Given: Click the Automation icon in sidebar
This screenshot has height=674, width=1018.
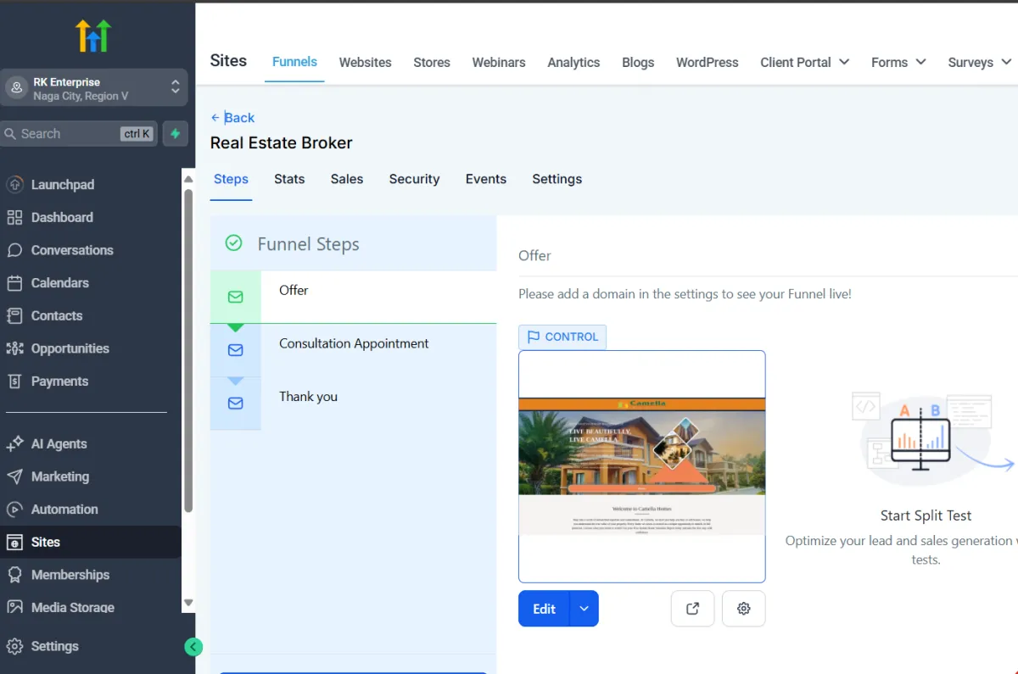Looking at the screenshot, I should pos(14,510).
